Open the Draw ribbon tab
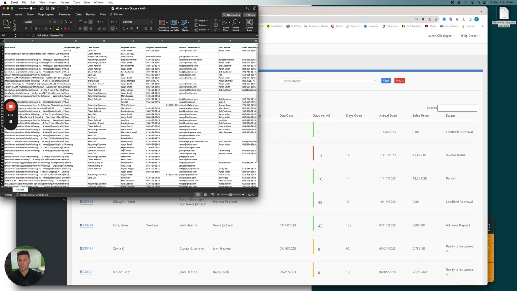Image resolution: width=517 pixels, height=291 pixels. (30, 15)
